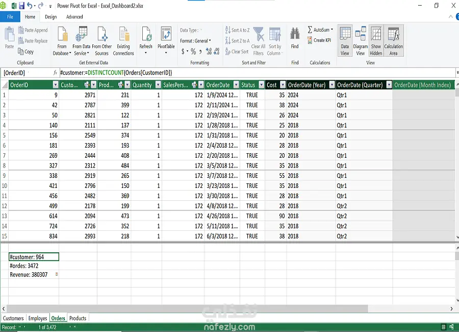
Task: Click the Refresh icon
Action: (146, 34)
